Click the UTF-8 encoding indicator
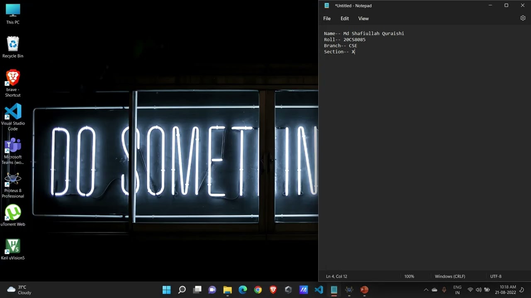 (x=496, y=276)
